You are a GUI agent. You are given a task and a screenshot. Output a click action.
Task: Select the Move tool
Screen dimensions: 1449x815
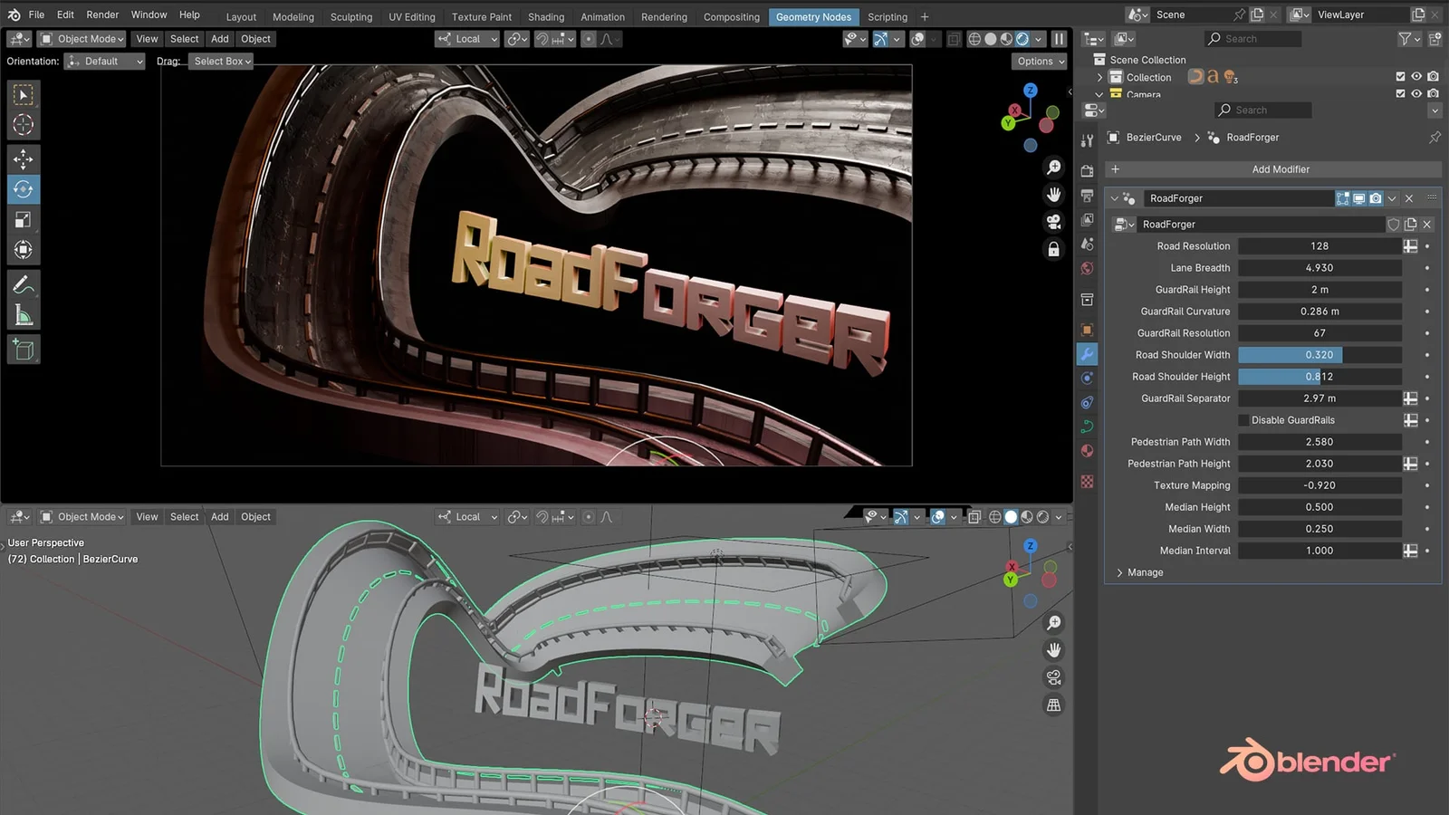[23, 158]
